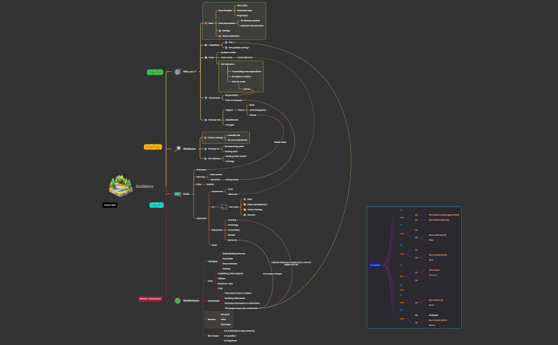Select the Self reflections subtopic under Public
Viewport: 558px width, 345px height.
227,64
